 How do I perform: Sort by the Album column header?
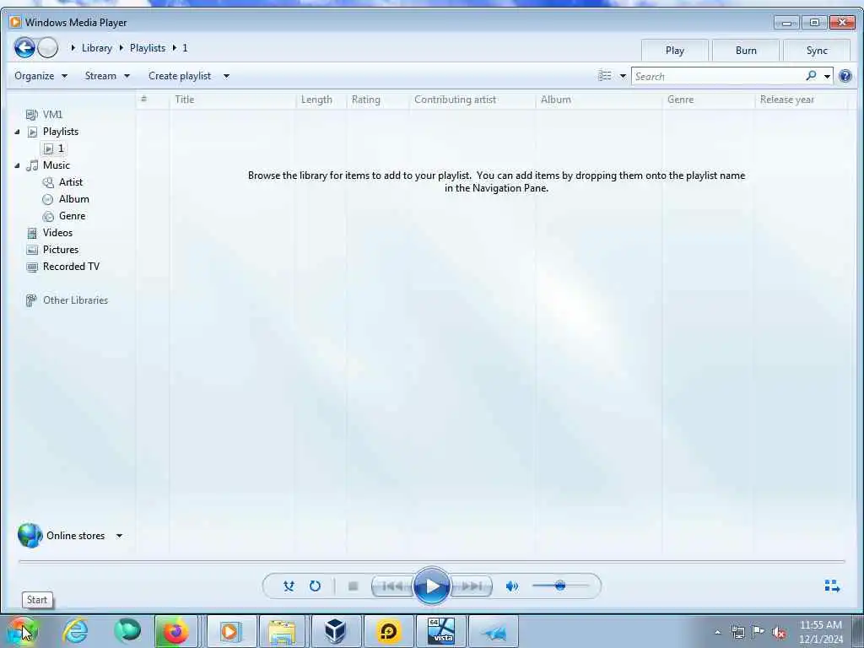(x=598, y=100)
